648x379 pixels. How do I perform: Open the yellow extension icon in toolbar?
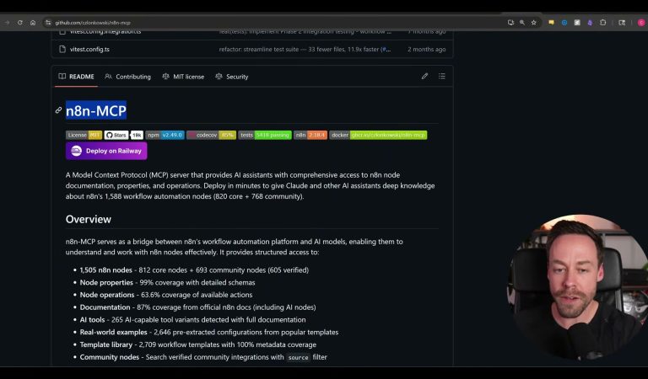(551, 23)
